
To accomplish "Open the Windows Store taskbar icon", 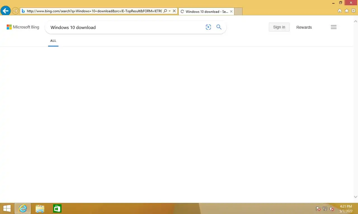I will coord(57,208).
